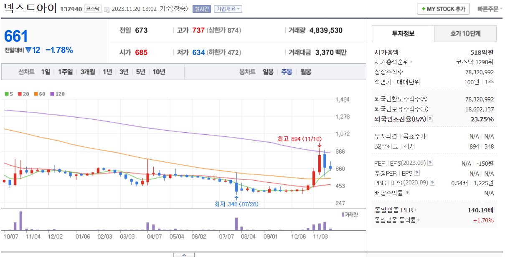Select the 1주일 line chart period
Image resolution: width=505 pixels, height=257 pixels.
click(66, 72)
